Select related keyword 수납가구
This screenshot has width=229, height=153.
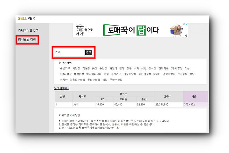(65, 68)
